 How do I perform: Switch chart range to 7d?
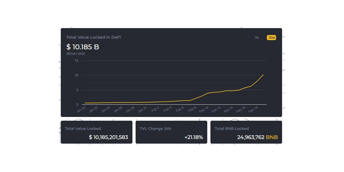(x=257, y=38)
